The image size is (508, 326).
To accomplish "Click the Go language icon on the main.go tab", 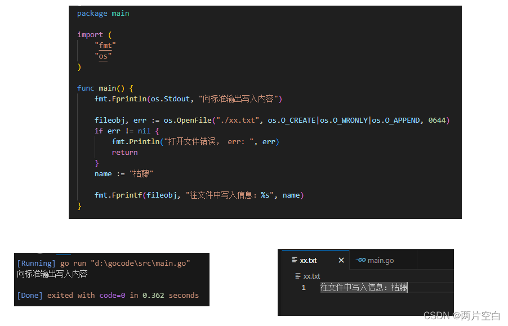I will tap(362, 260).
